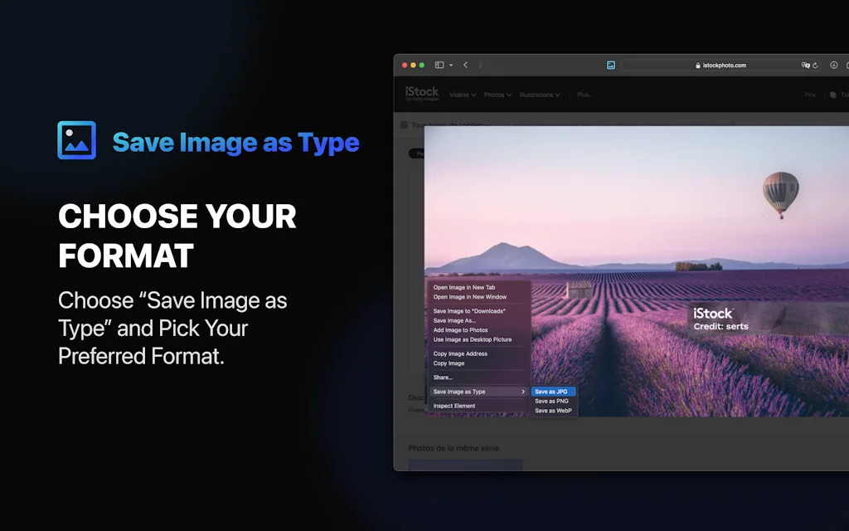Open the iStock logo homepage link
The image size is (849, 531).
coord(421,93)
